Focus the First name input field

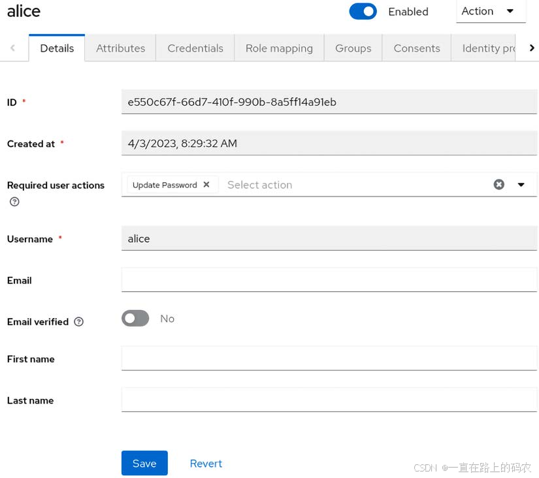[x=329, y=358]
